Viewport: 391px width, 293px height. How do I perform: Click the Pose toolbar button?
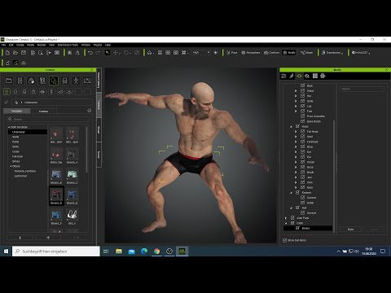231,53
